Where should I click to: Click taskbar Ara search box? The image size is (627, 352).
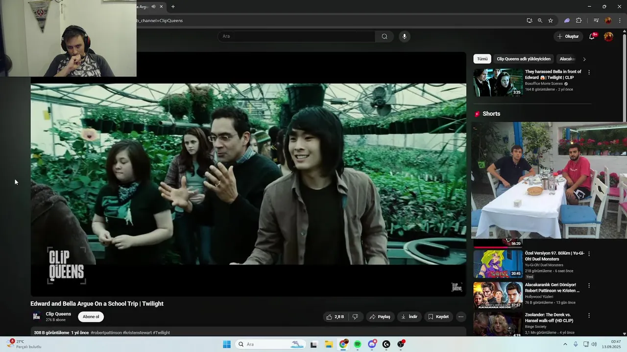[x=270, y=344]
